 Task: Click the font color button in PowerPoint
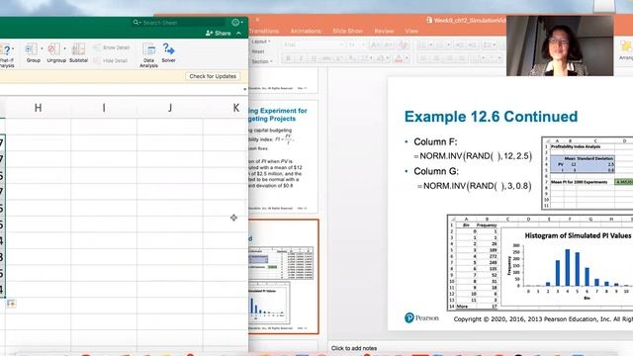(398, 59)
